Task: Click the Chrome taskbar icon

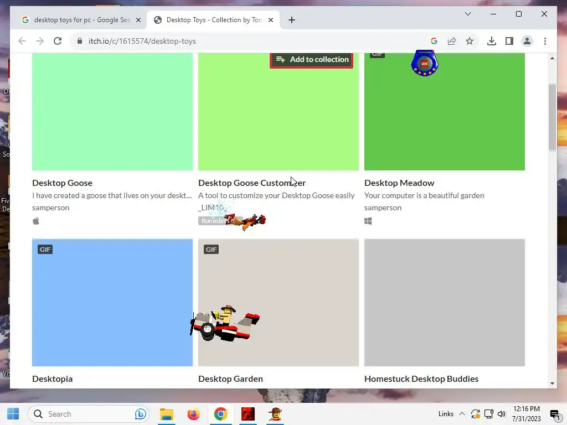Action: click(220, 414)
